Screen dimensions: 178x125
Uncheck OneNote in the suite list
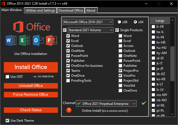[x=68, y=51]
